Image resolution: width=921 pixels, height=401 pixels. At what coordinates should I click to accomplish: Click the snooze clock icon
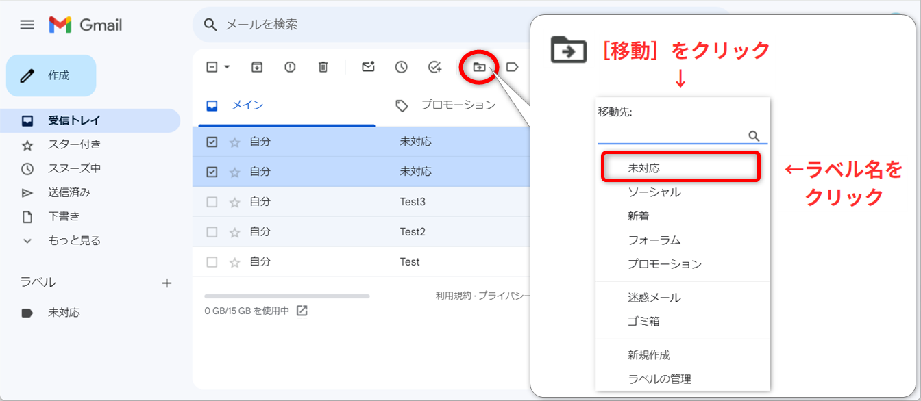[x=401, y=67]
